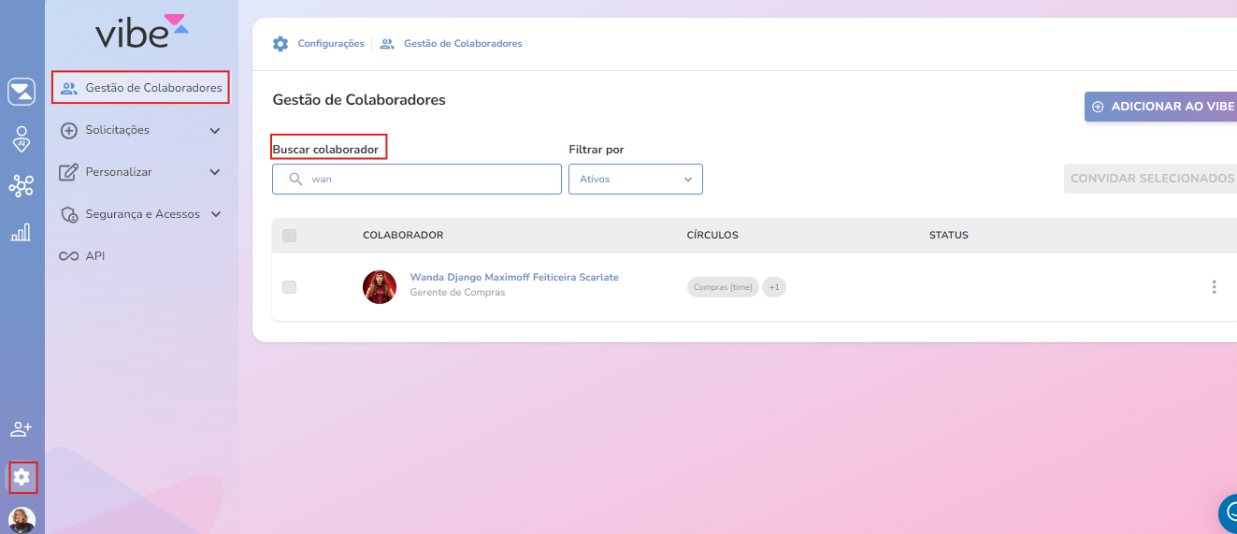Click the Gerente de Compras text
1237x534 pixels.
[457, 293]
